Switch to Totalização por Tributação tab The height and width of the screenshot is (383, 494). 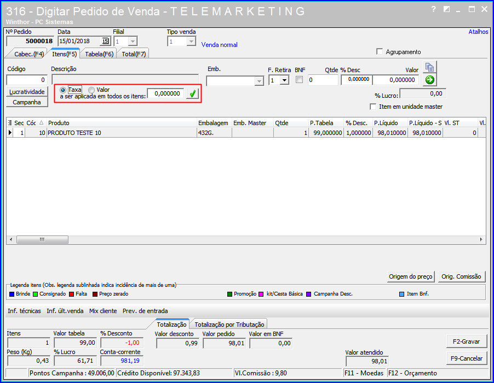click(229, 324)
